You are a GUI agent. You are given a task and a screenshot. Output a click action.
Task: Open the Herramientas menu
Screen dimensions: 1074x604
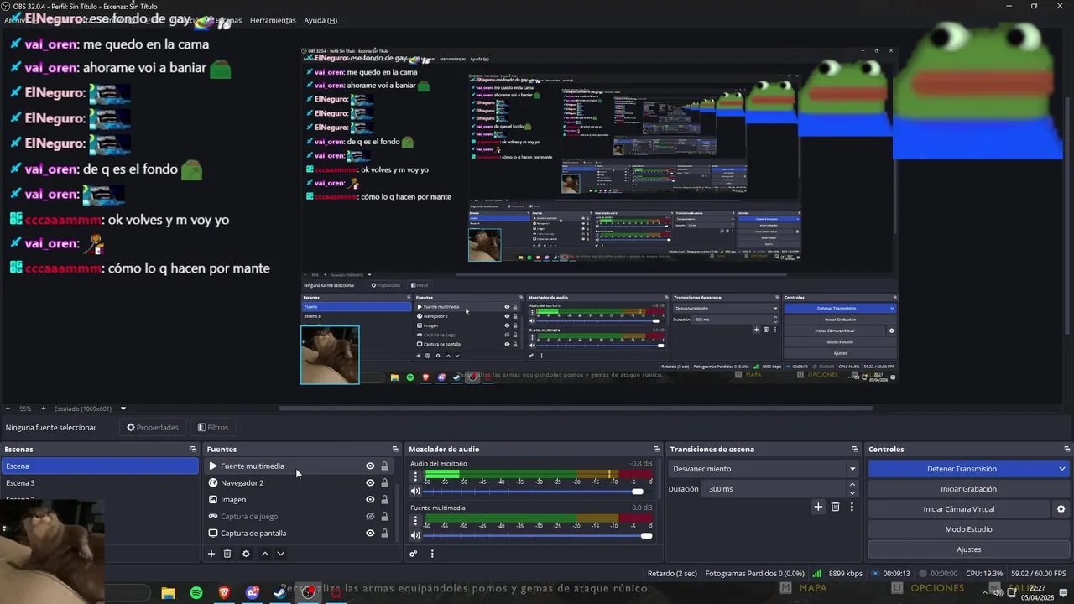point(273,20)
